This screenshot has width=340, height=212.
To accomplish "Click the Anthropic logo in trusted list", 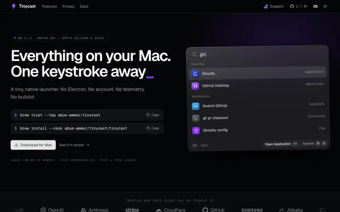I will pos(95,210).
